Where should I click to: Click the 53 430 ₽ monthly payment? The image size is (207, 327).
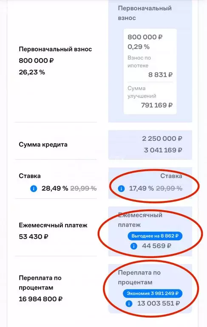coord(34,237)
